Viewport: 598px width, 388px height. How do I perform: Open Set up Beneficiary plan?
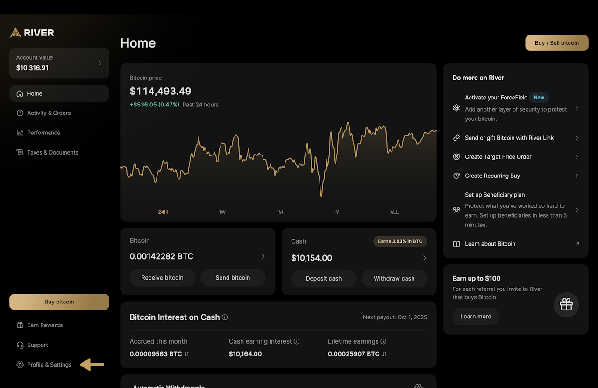pyautogui.click(x=516, y=210)
